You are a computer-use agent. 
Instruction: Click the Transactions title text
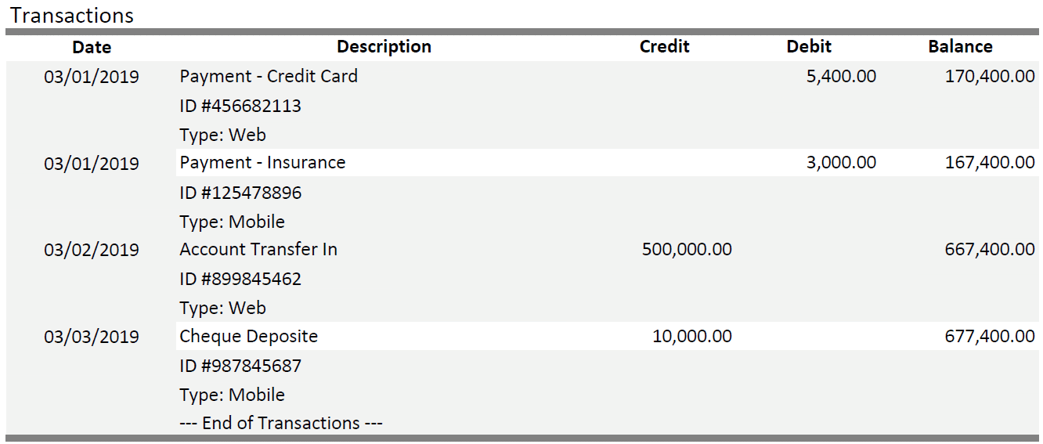coord(72,16)
